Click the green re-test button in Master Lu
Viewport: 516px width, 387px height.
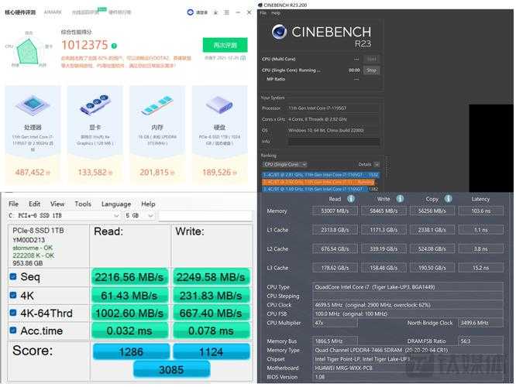pos(225,45)
